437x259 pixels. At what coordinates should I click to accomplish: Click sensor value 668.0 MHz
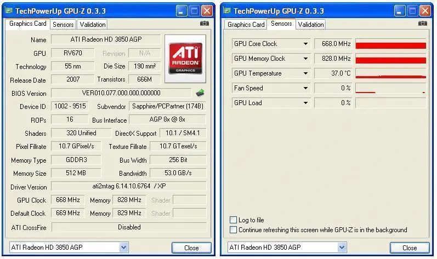click(333, 44)
